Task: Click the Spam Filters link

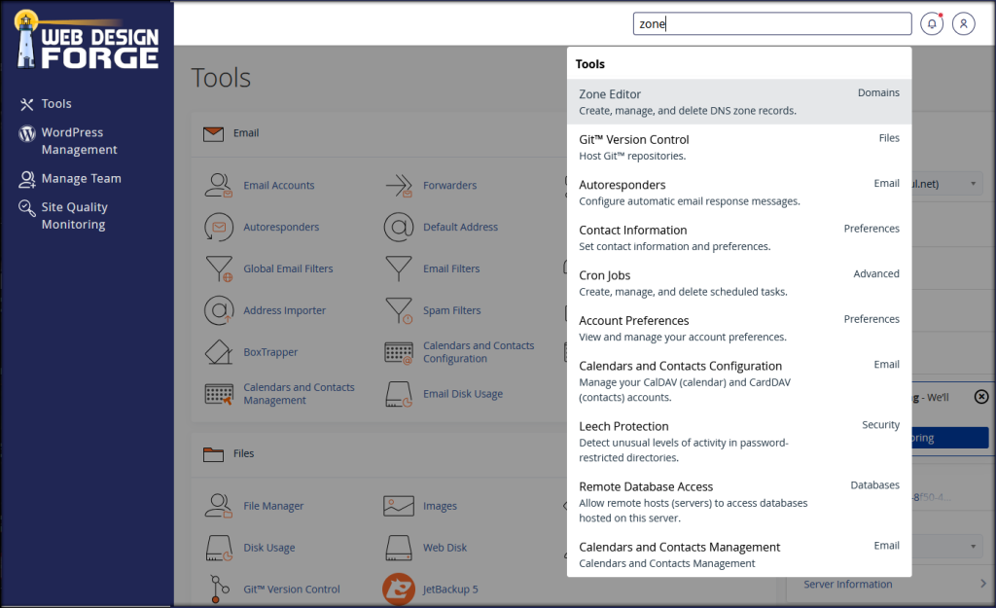Action: tap(451, 310)
